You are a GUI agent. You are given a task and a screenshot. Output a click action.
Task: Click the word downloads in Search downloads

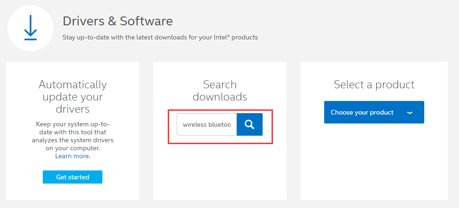pyautogui.click(x=219, y=97)
